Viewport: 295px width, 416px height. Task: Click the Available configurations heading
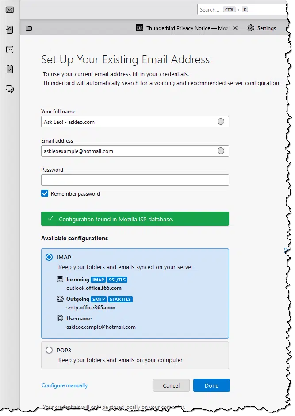pos(74,238)
